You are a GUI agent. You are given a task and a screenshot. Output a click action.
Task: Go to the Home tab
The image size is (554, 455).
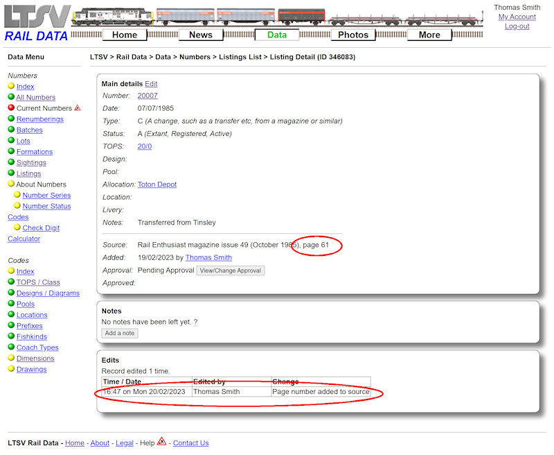pos(125,34)
